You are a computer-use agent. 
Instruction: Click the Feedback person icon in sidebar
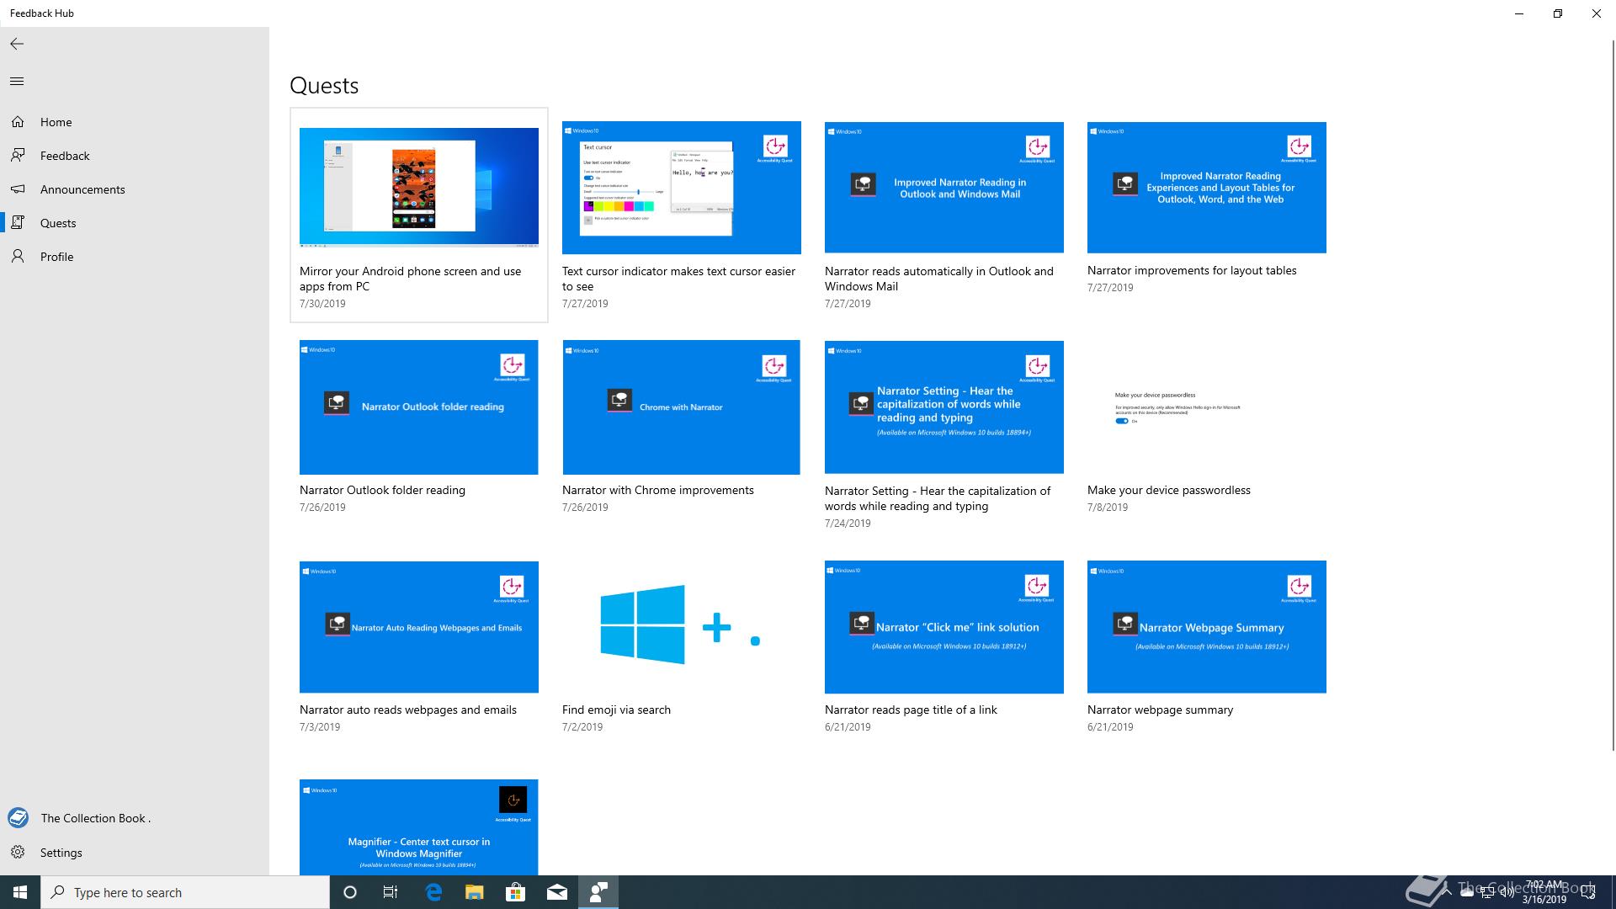[18, 156]
